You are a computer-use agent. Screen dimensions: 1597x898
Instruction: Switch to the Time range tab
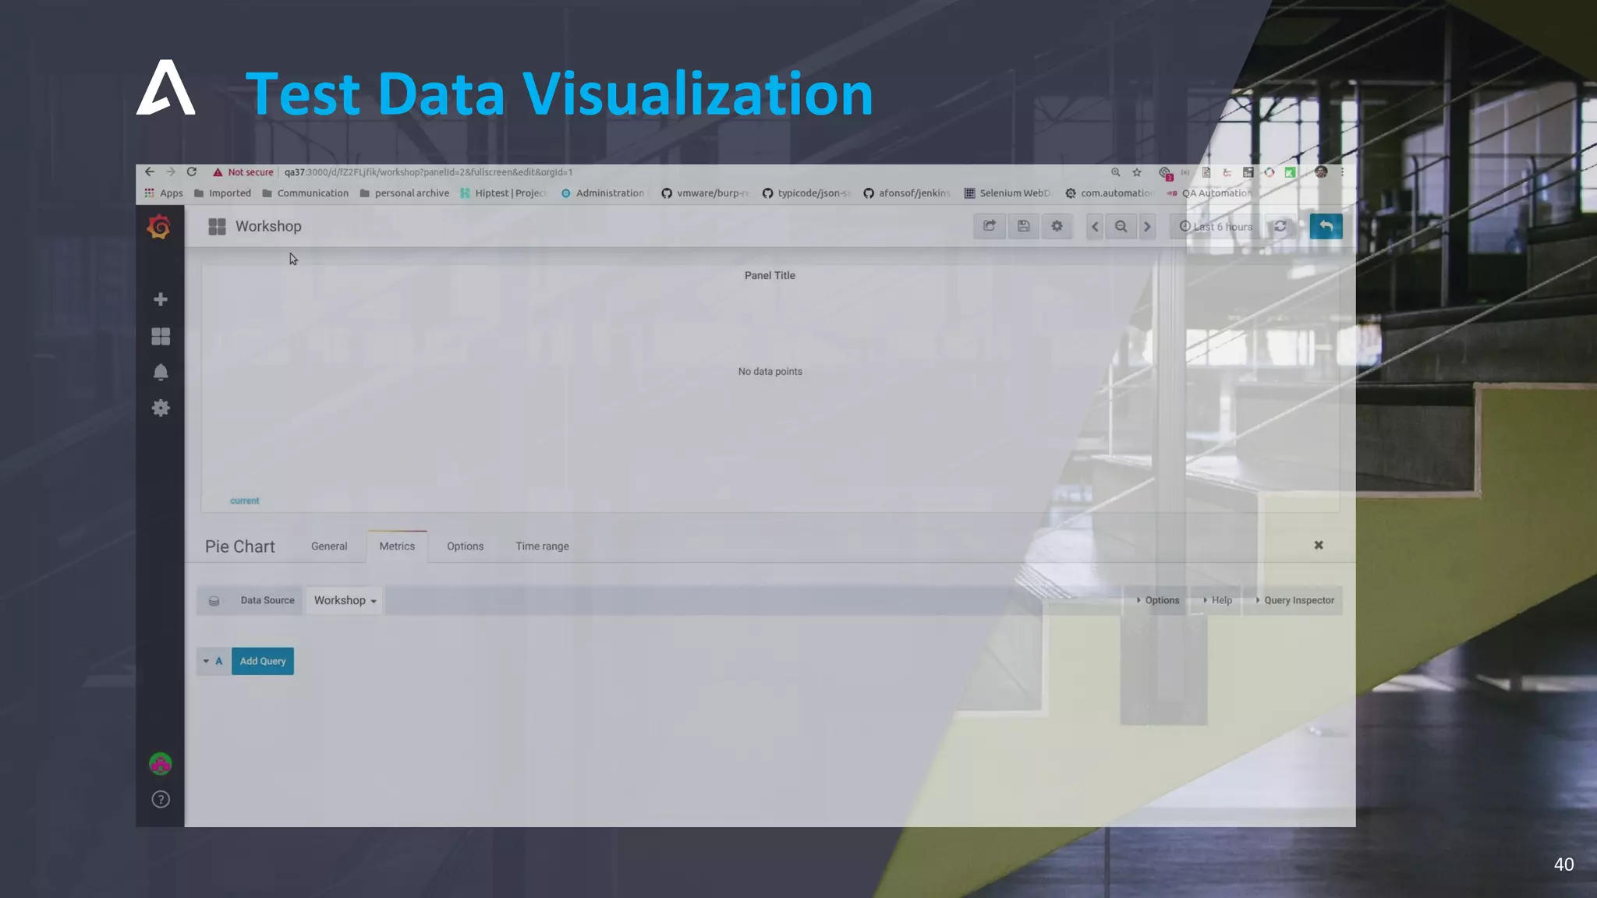coord(542,546)
